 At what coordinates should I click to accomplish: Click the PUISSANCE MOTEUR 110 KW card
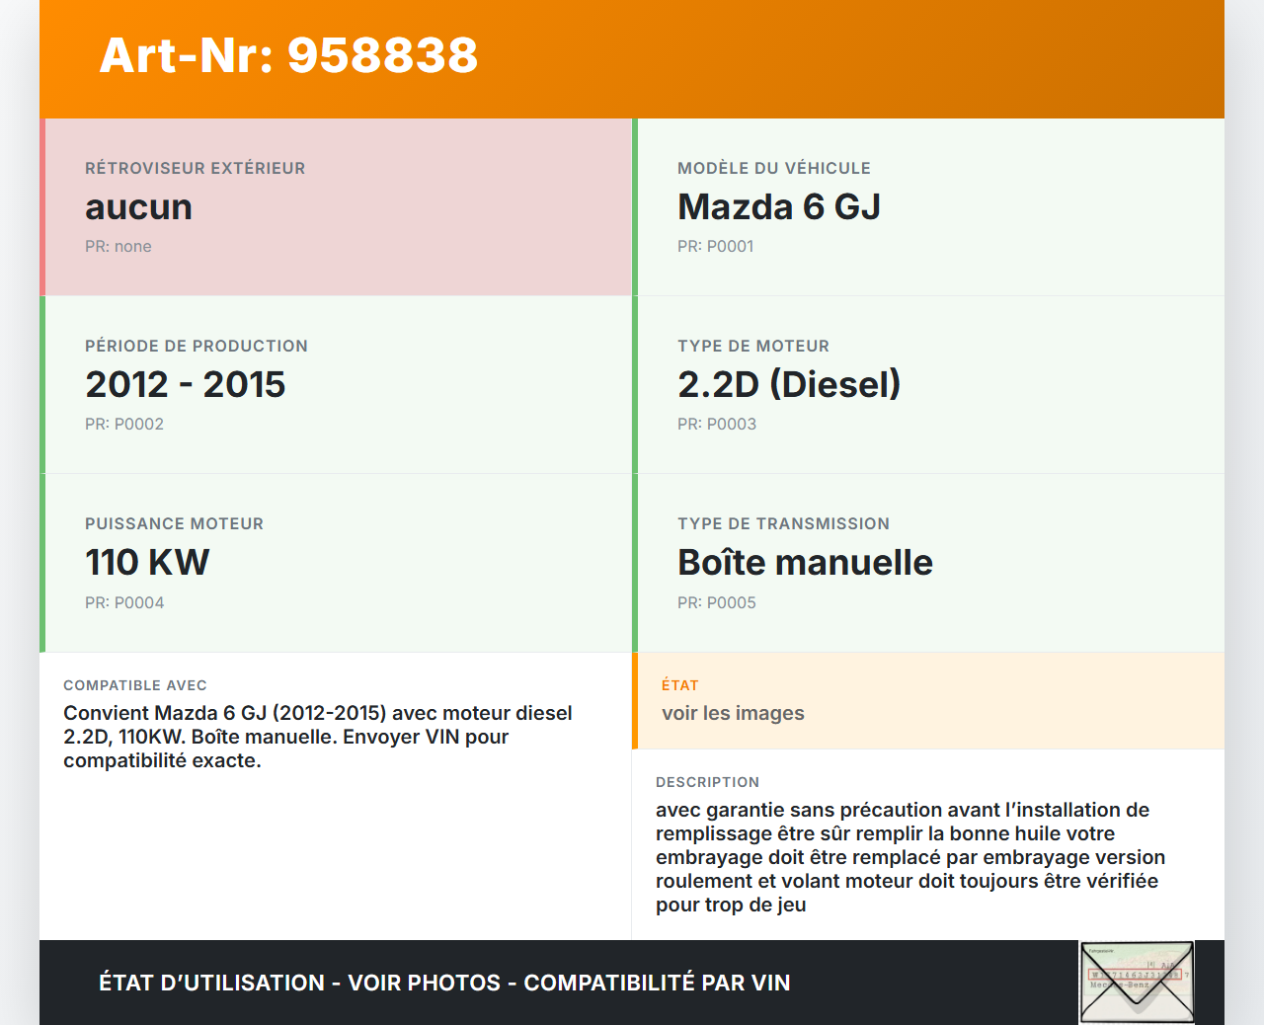336,562
